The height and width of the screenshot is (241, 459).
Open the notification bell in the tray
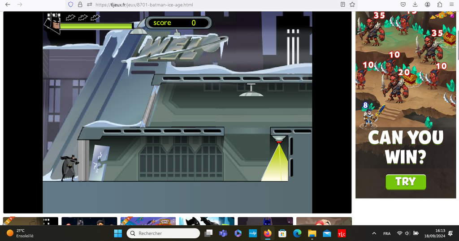(451, 233)
